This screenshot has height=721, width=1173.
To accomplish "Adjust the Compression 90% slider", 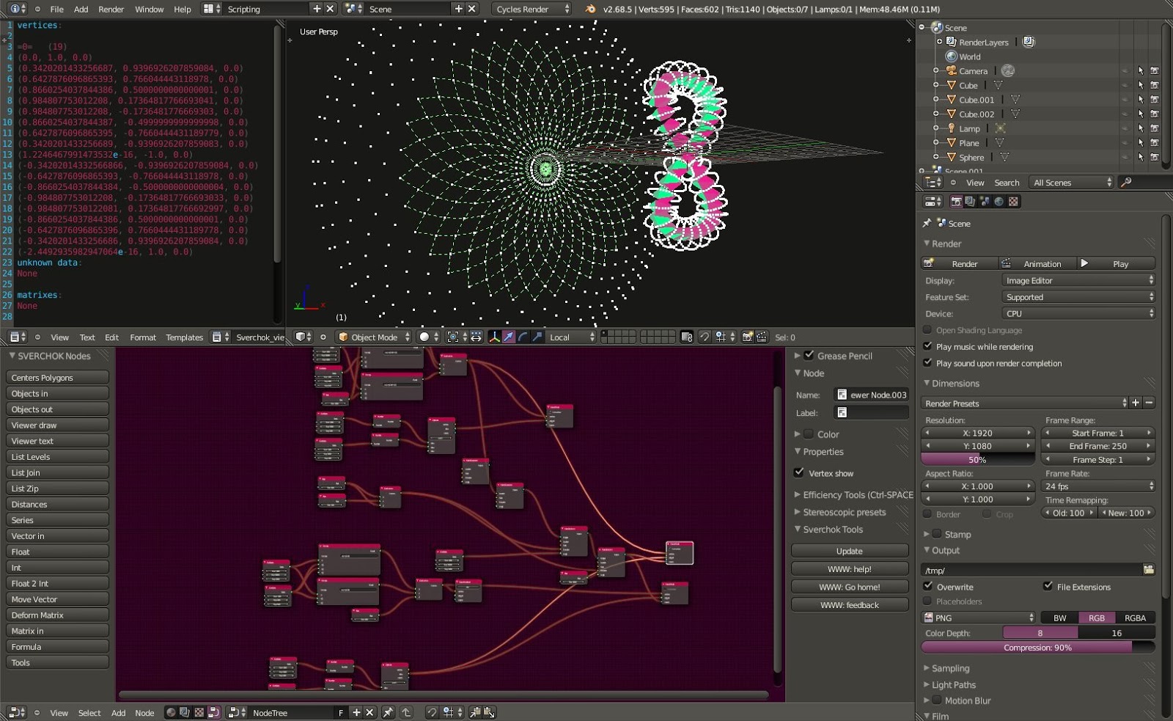I will click(1037, 648).
